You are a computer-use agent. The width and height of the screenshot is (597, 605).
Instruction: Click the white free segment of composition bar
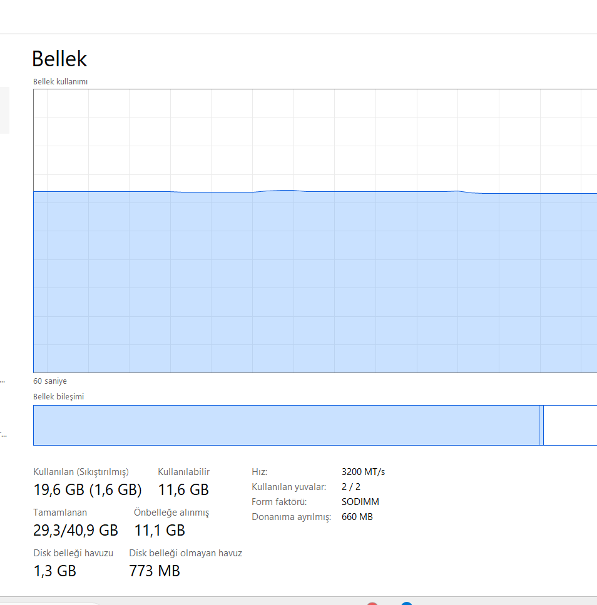pyautogui.click(x=570, y=425)
